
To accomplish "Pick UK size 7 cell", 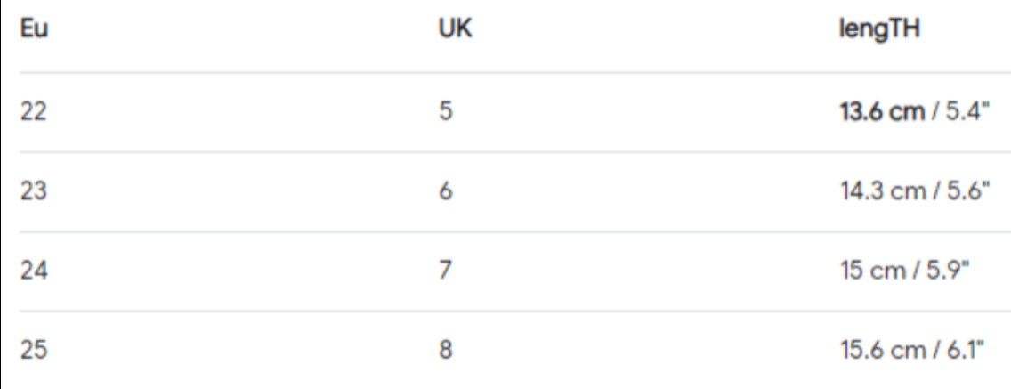I will pyautogui.click(x=446, y=271).
